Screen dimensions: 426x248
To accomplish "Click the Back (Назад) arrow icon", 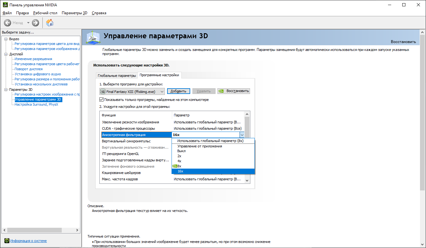I will [x=7, y=23].
